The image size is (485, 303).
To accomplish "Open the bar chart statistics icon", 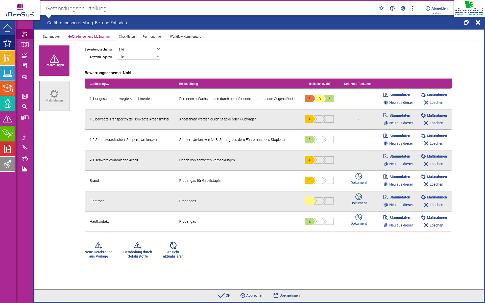I will point(25,169).
